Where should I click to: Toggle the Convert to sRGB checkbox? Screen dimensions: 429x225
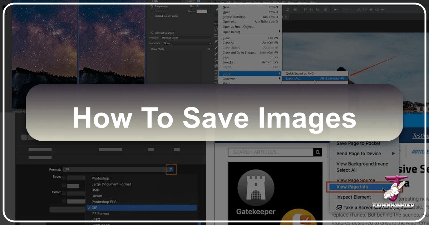(152, 32)
